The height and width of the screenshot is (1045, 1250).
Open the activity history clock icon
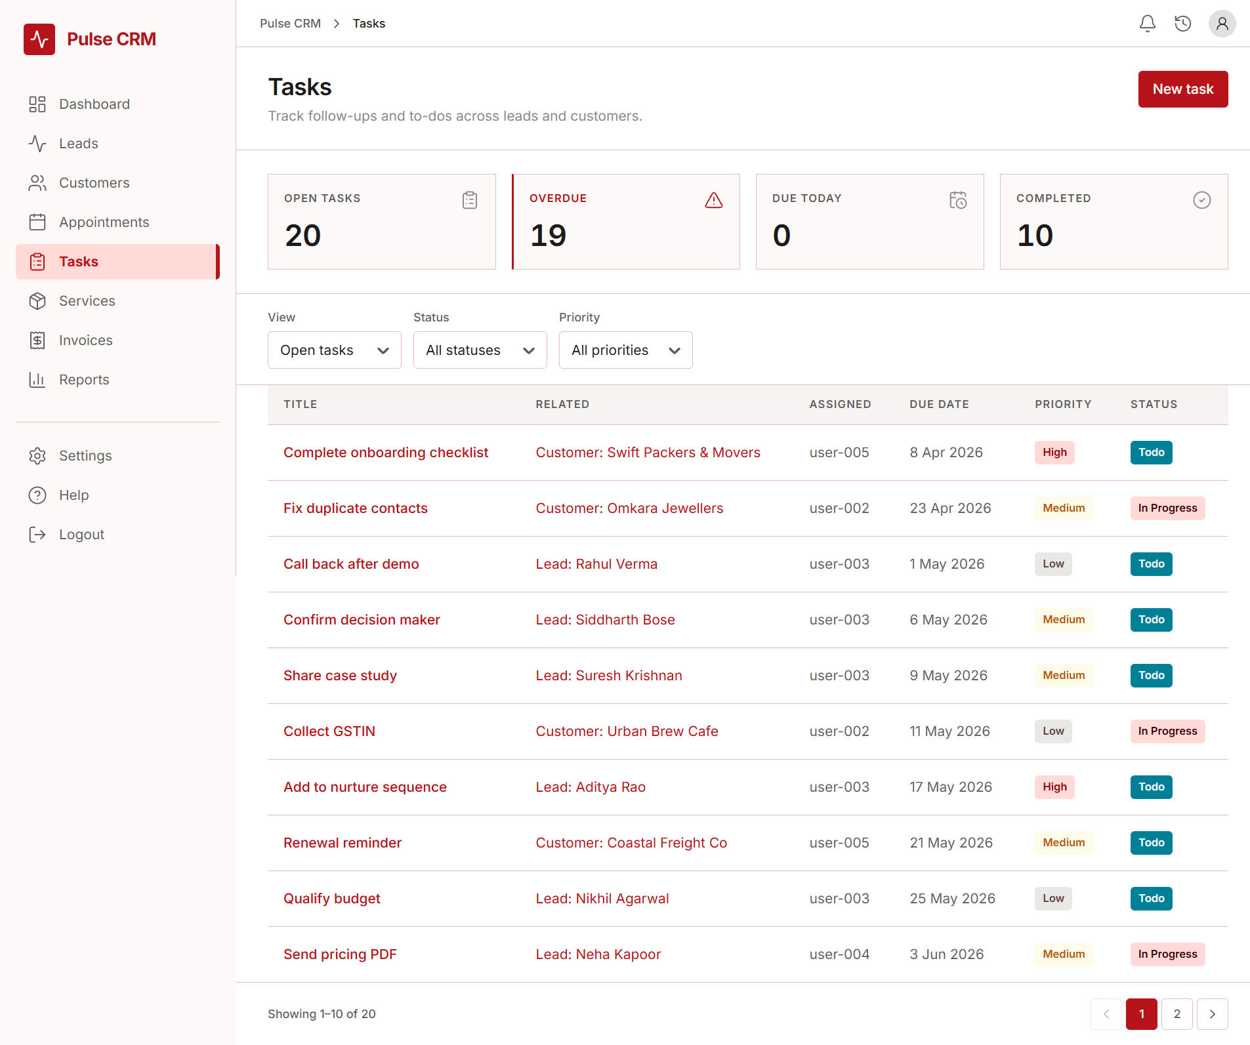tap(1182, 24)
